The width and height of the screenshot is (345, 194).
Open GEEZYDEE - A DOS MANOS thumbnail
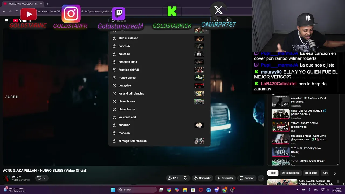point(280,114)
